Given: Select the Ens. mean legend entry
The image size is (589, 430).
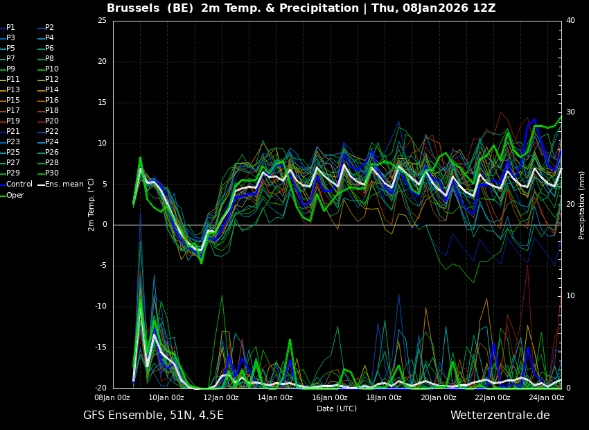Looking at the screenshot, I should click(x=64, y=184).
